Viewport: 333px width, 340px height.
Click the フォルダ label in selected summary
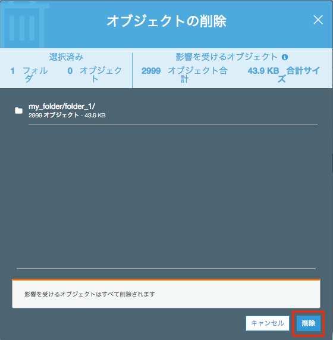pos(35,74)
